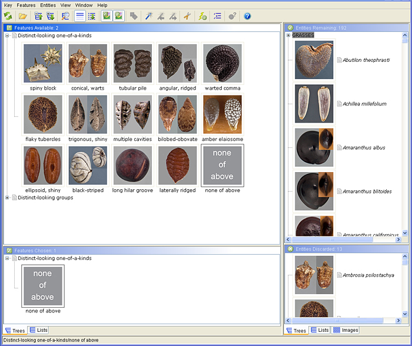Viewport: 412px width, 346px height.
Task: Expand all tree nodes toolbar icon
Action: (51, 17)
